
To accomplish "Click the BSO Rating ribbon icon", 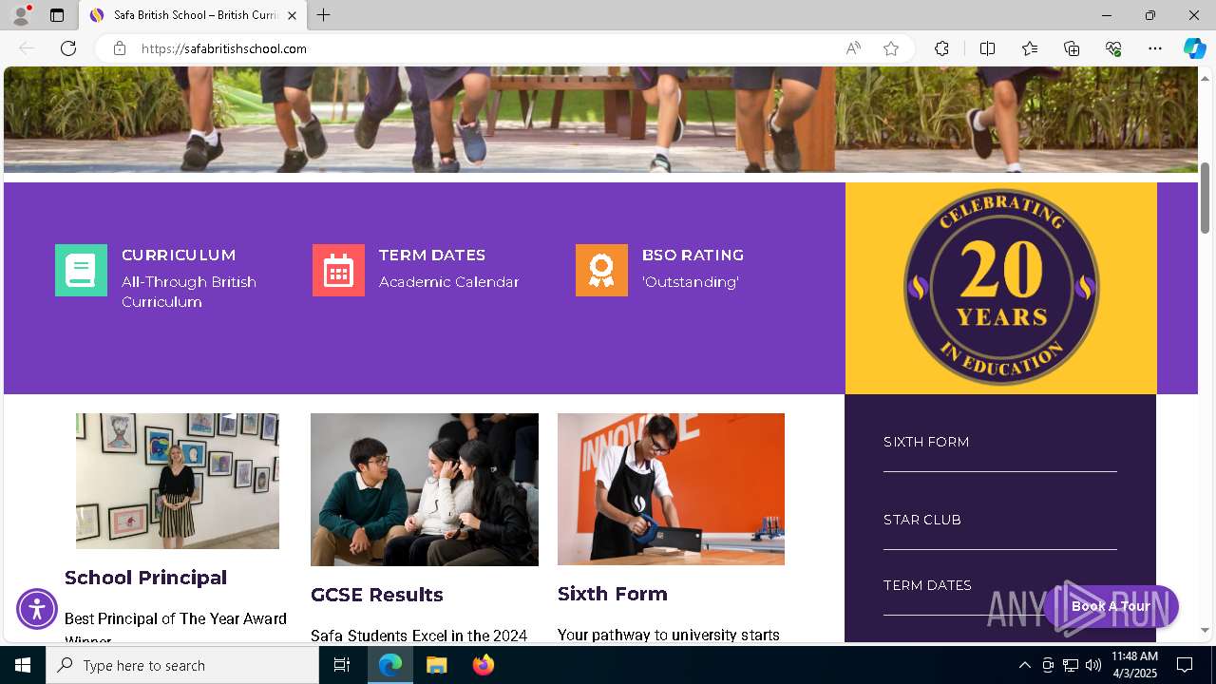I will [601, 271].
